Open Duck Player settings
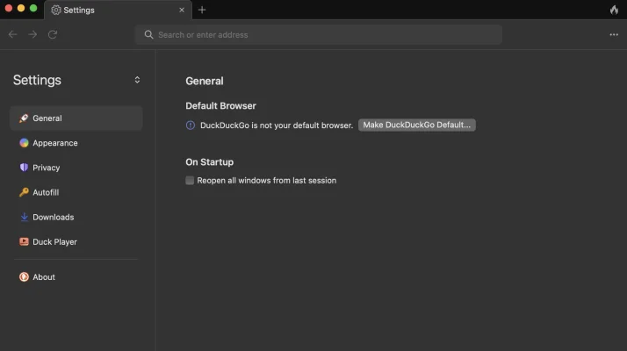Screen dimensions: 627x351 pos(76,242)
